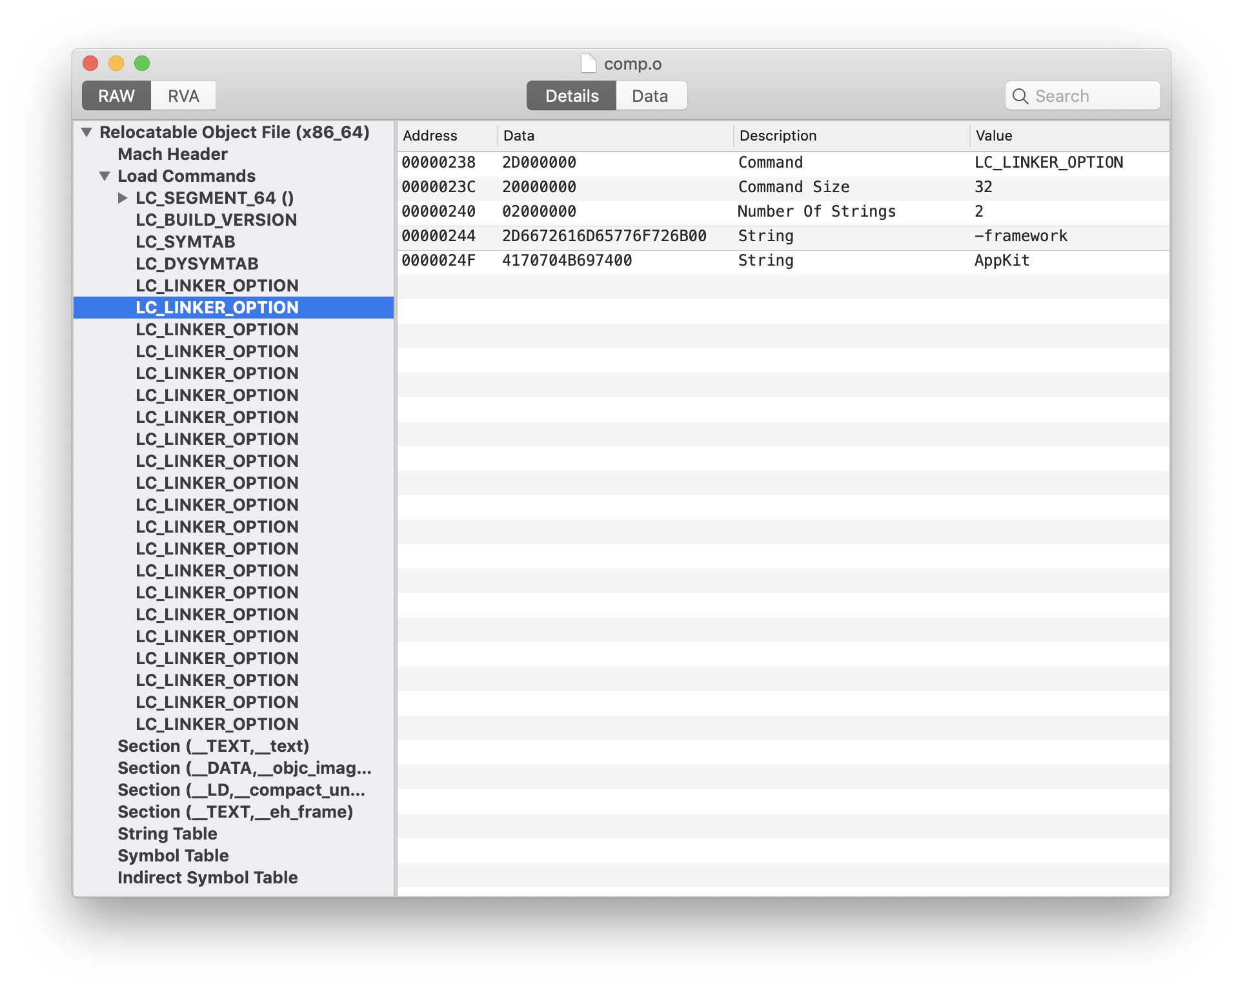Viewport: 1243px width, 993px height.
Task: Click the comp.o document icon in title bar
Action: pyautogui.click(x=588, y=63)
